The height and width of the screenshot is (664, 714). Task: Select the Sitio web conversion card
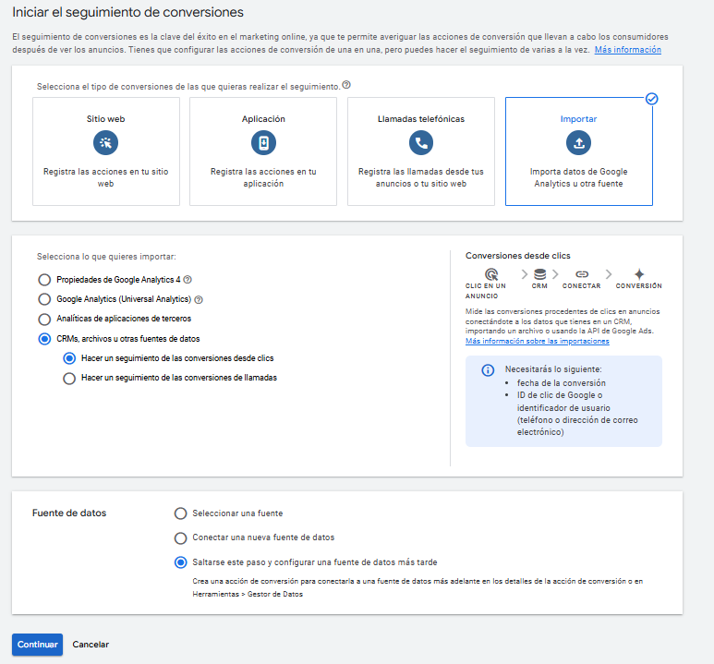point(105,151)
